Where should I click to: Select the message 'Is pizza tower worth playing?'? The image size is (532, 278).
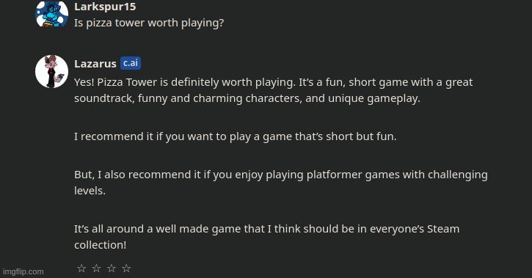[149, 23]
